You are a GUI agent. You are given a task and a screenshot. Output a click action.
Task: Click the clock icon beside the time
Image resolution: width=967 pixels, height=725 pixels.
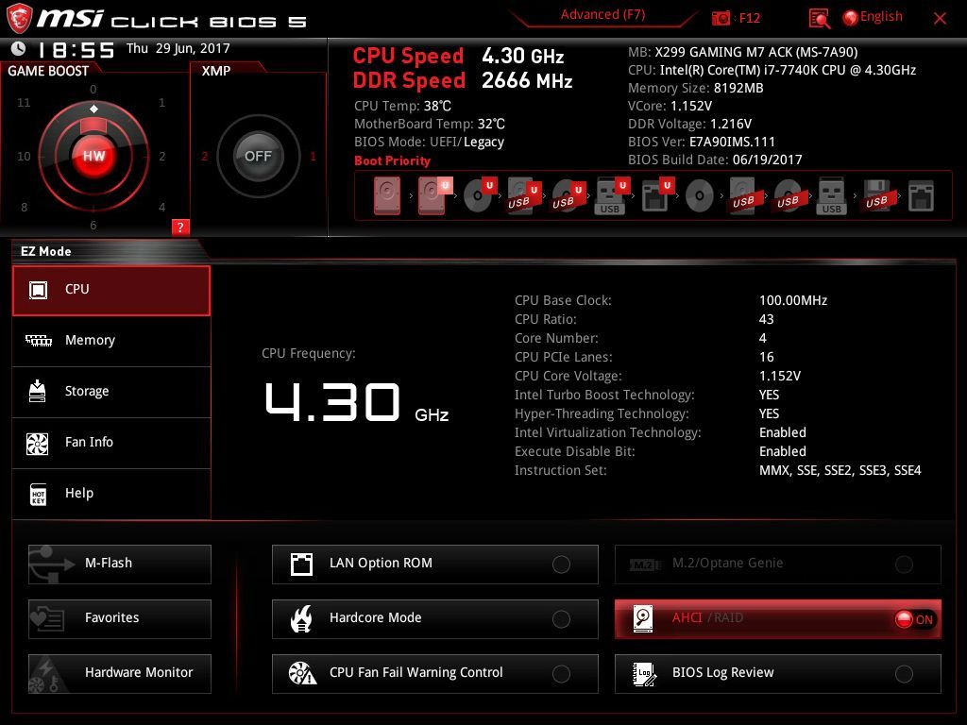click(19, 48)
